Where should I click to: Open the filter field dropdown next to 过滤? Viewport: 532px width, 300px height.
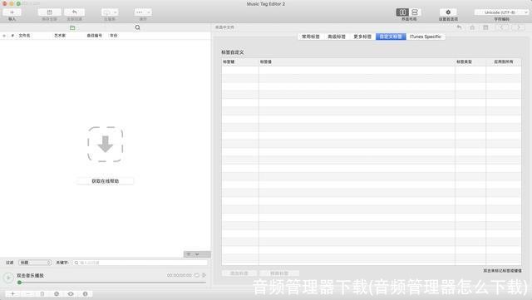click(35, 263)
